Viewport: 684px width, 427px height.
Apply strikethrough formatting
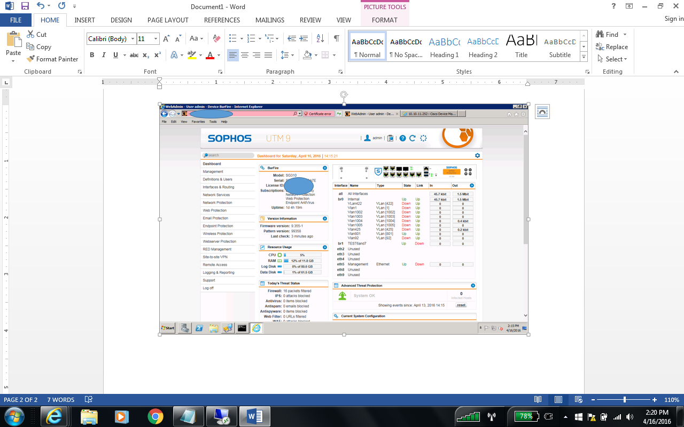point(134,55)
